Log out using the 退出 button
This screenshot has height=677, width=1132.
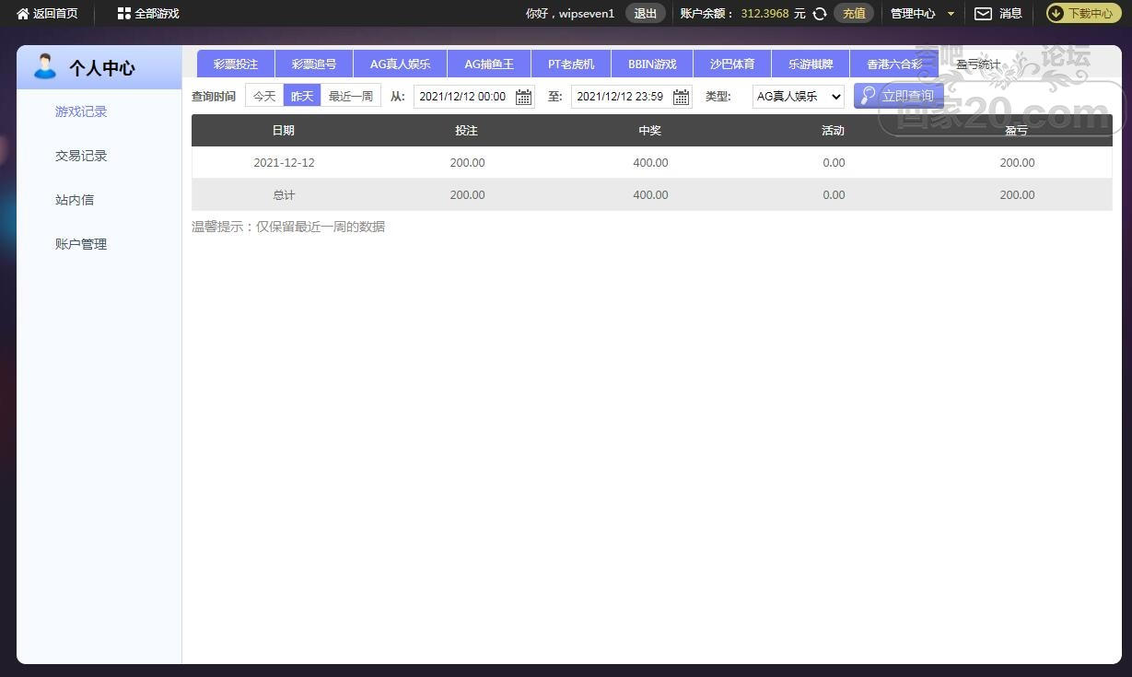[646, 14]
